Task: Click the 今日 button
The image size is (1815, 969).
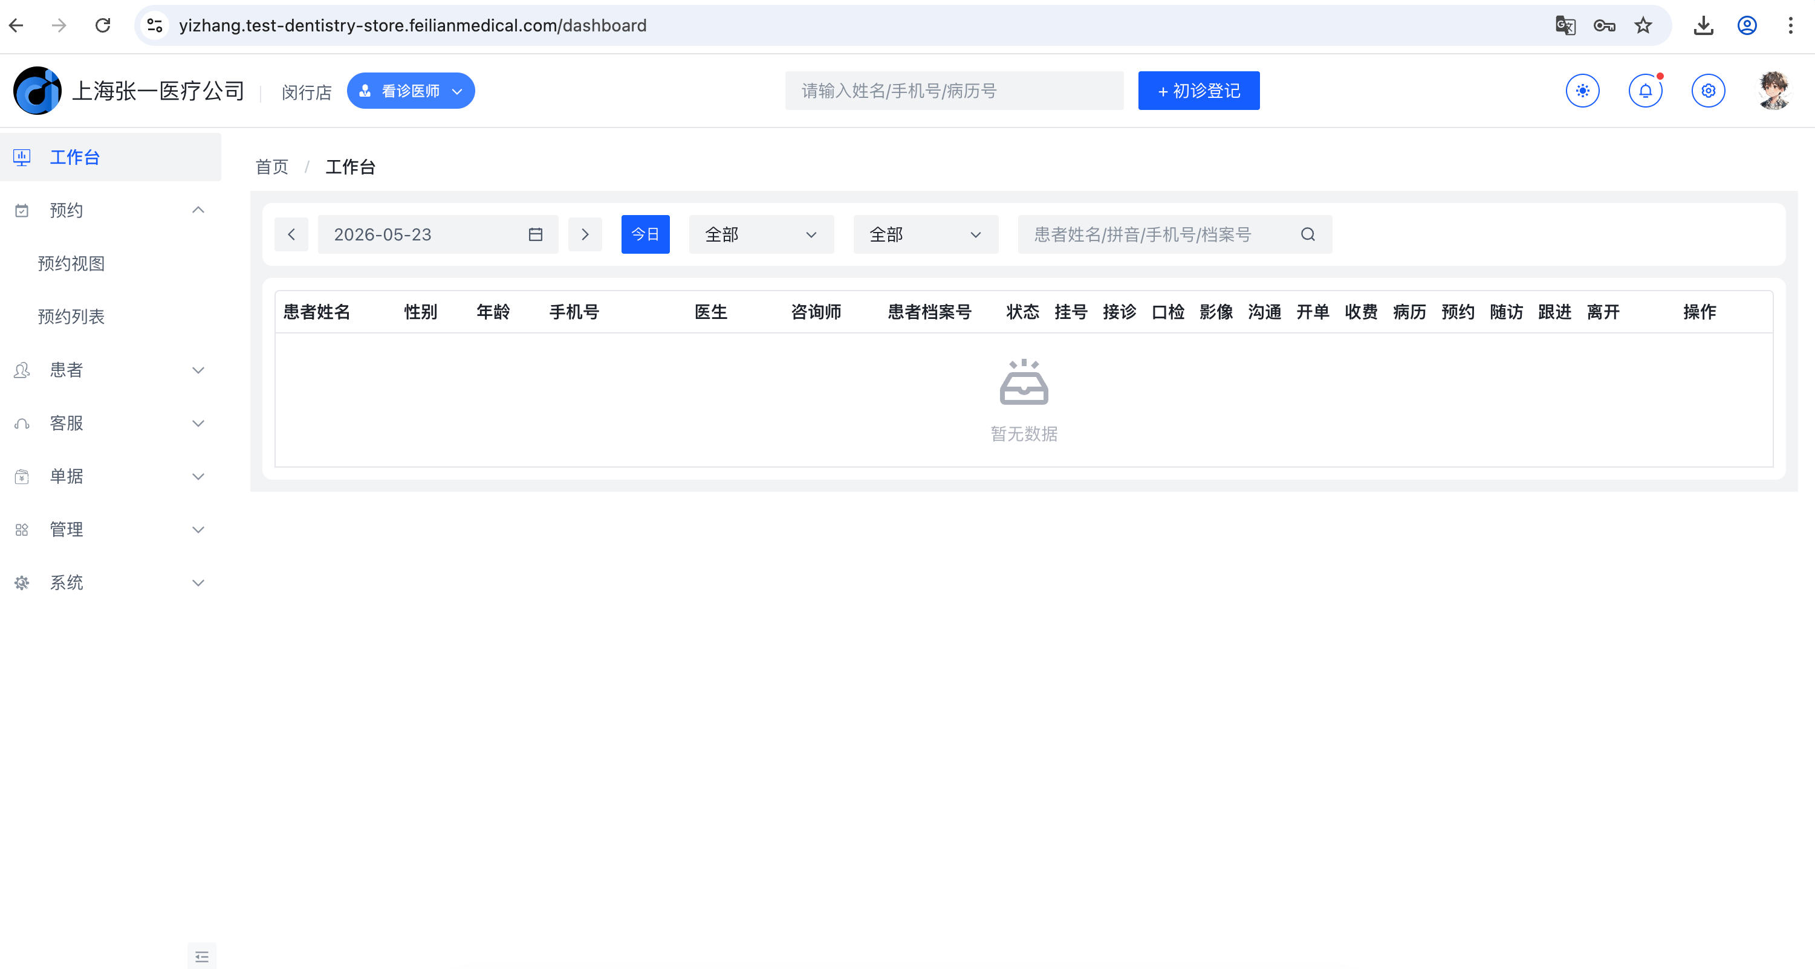Action: [645, 234]
